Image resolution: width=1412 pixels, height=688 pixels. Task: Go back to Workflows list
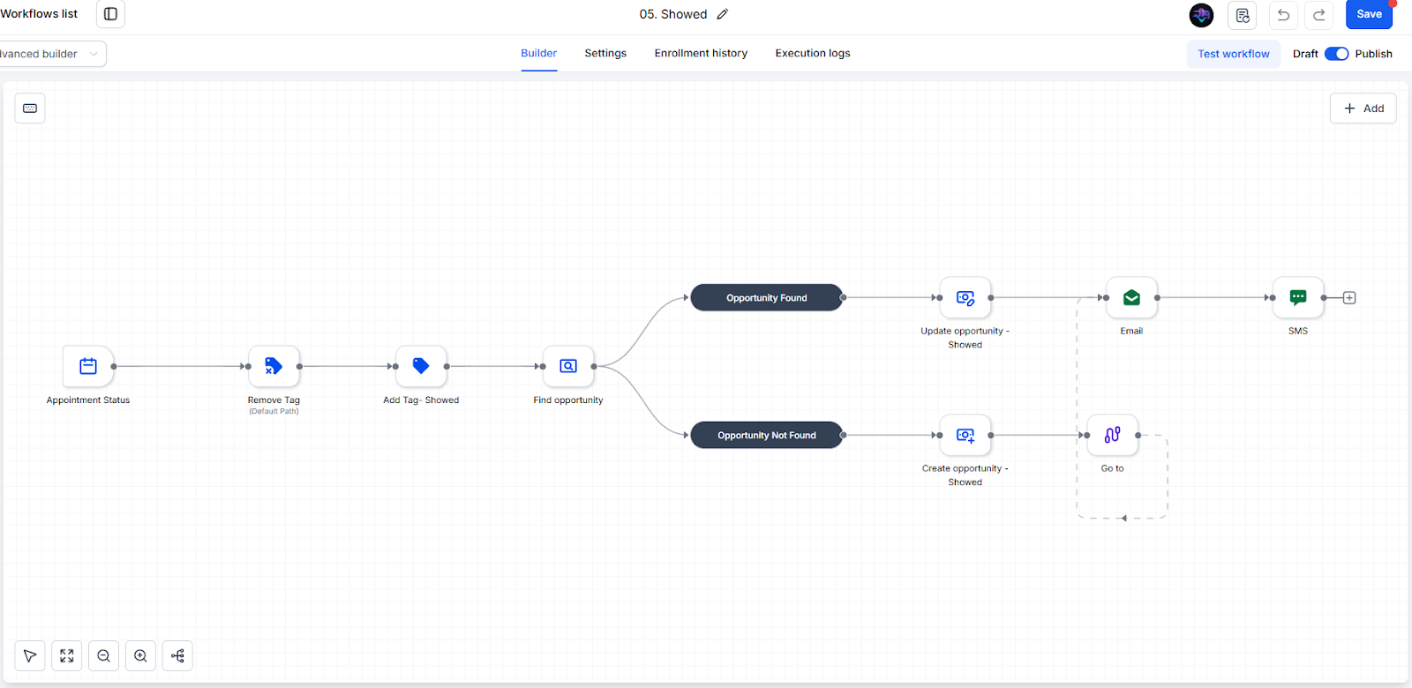(39, 14)
